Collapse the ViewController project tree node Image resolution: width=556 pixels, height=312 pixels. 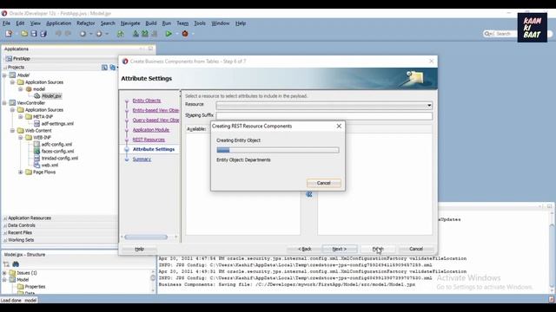(x=4, y=103)
